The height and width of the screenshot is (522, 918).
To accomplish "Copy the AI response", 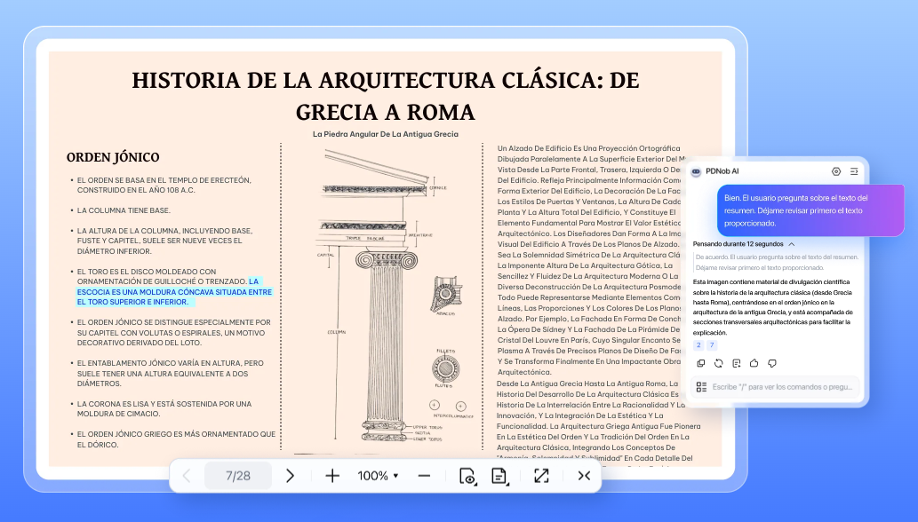I will pyautogui.click(x=700, y=363).
